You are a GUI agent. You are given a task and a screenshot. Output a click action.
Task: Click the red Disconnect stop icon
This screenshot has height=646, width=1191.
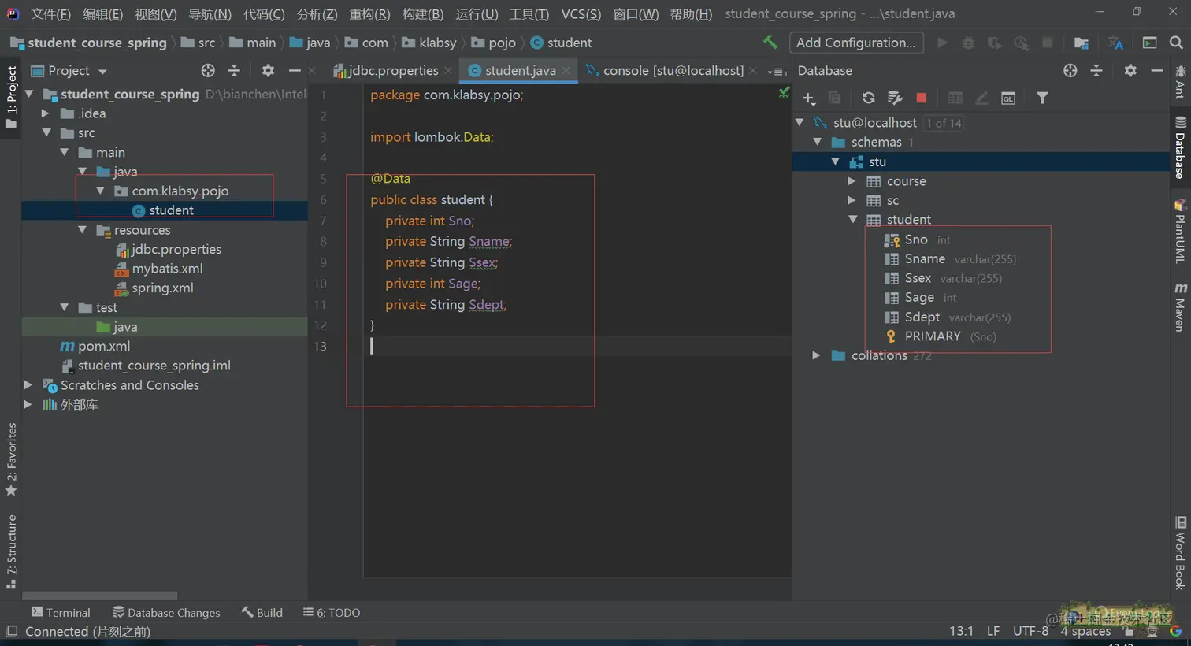click(x=921, y=98)
